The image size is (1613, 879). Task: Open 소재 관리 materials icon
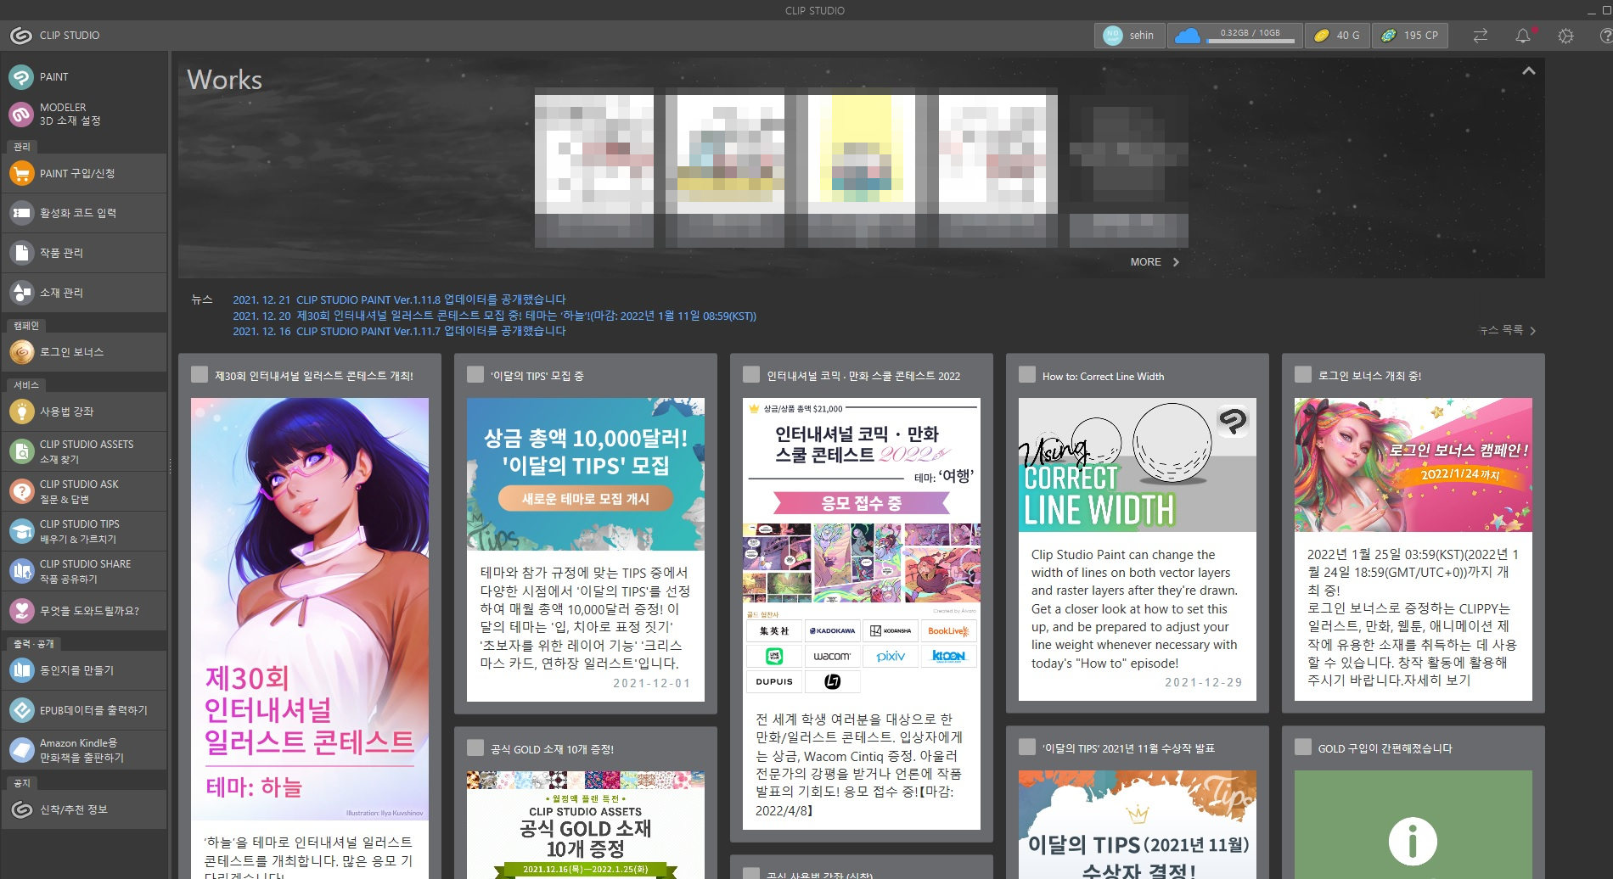pyautogui.click(x=20, y=293)
